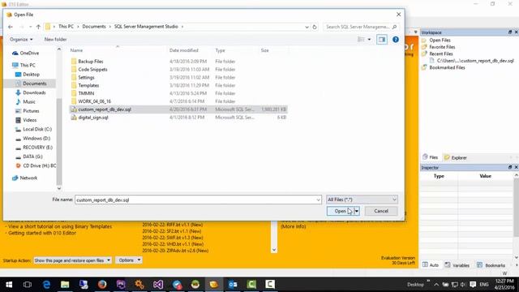The image size is (519, 292).
Task: Select Favorite Files in Workspace
Action: tap(442, 47)
